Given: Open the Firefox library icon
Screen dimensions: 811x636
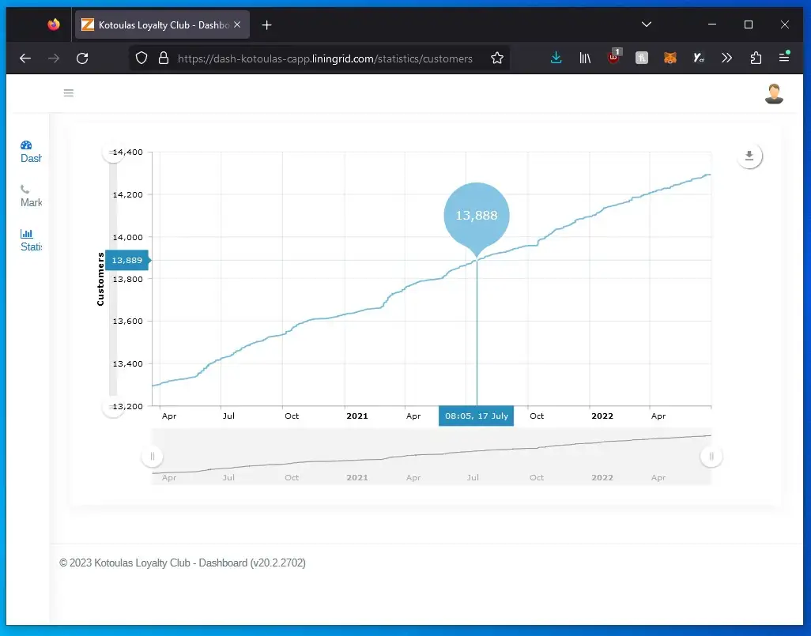Looking at the screenshot, I should coord(585,58).
